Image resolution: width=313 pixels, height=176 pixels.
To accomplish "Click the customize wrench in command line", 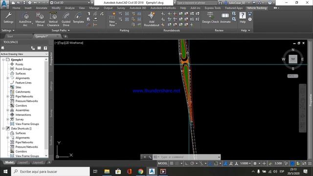I will coord(150,157).
